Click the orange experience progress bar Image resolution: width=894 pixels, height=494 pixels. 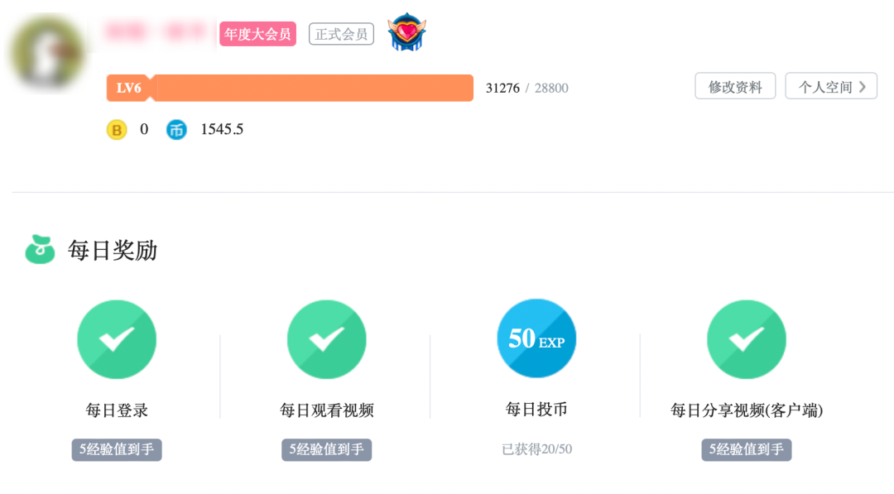313,88
